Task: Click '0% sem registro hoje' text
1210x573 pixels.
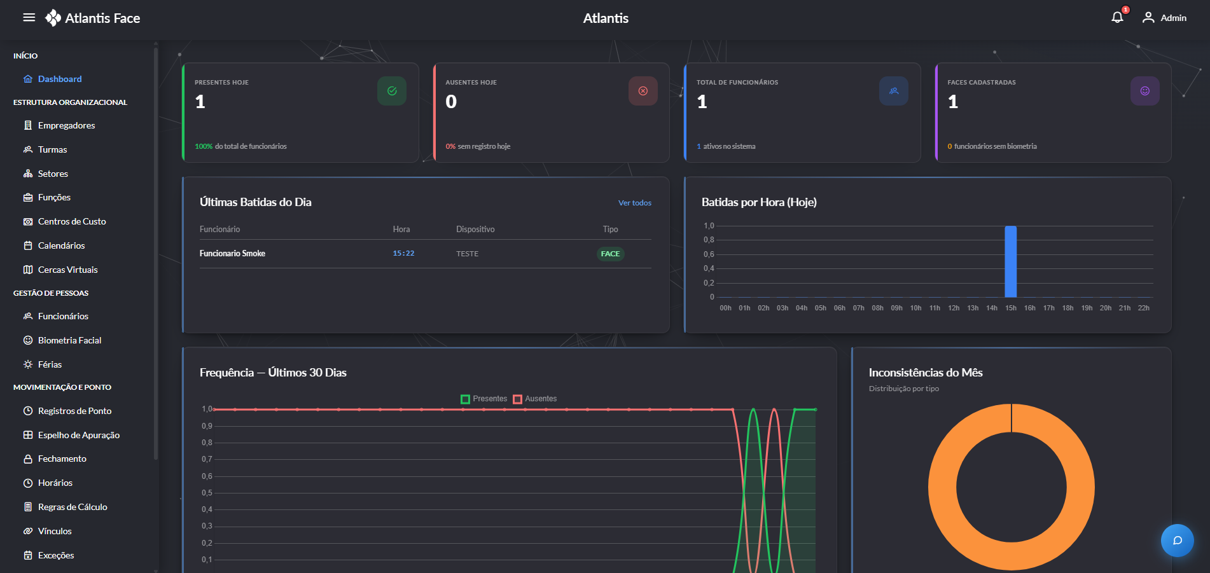Action: pyautogui.click(x=478, y=146)
